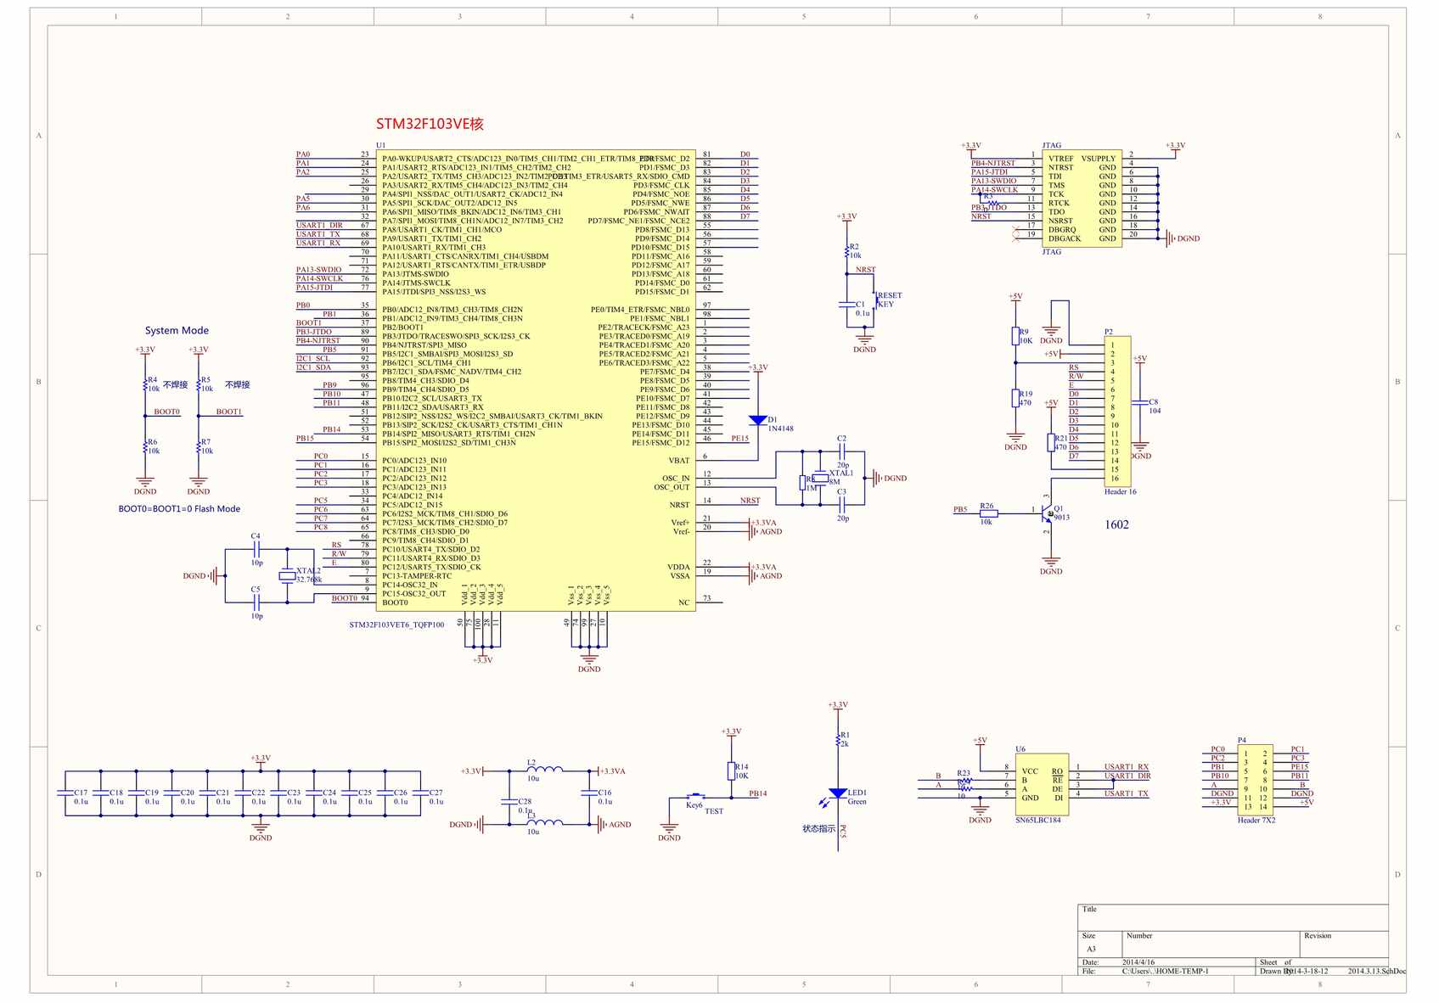The image size is (1439, 1003).
Task: Click the +3.3VA label at Vref+ pin
Action: click(763, 523)
